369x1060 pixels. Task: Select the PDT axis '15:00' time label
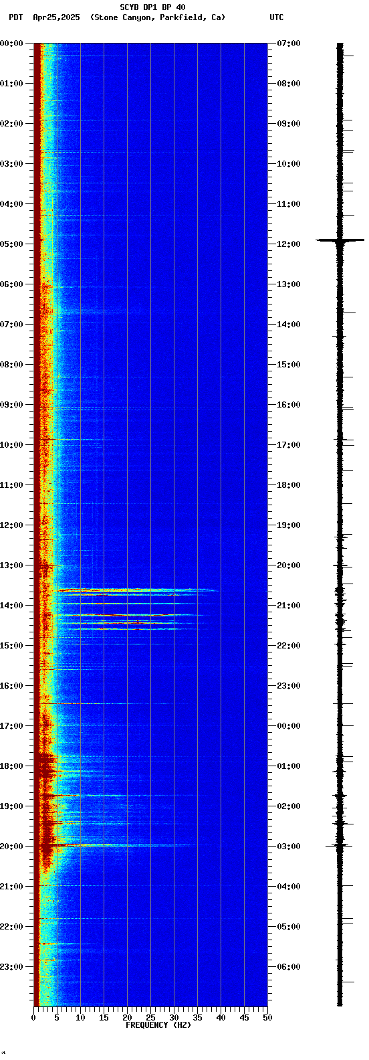[x=11, y=646]
